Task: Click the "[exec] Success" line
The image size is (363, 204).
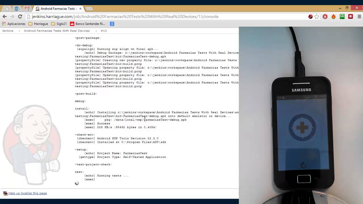Action: [97, 124]
